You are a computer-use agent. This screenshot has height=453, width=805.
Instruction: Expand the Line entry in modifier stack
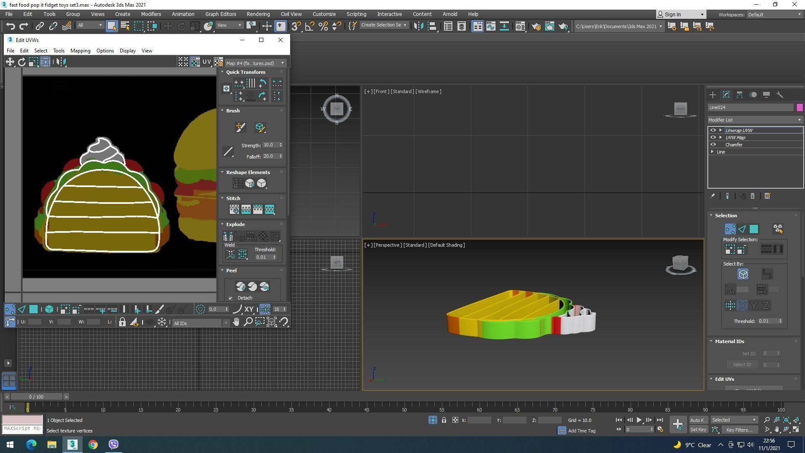[x=712, y=152]
